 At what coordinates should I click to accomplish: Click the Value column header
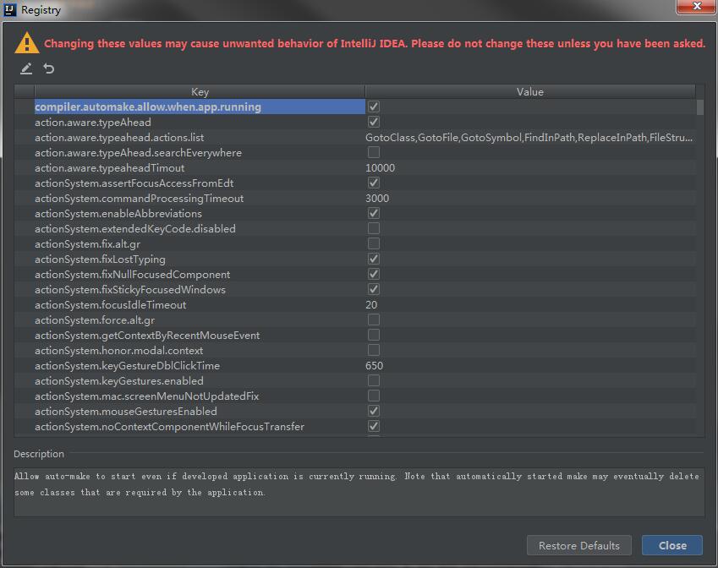coord(530,91)
